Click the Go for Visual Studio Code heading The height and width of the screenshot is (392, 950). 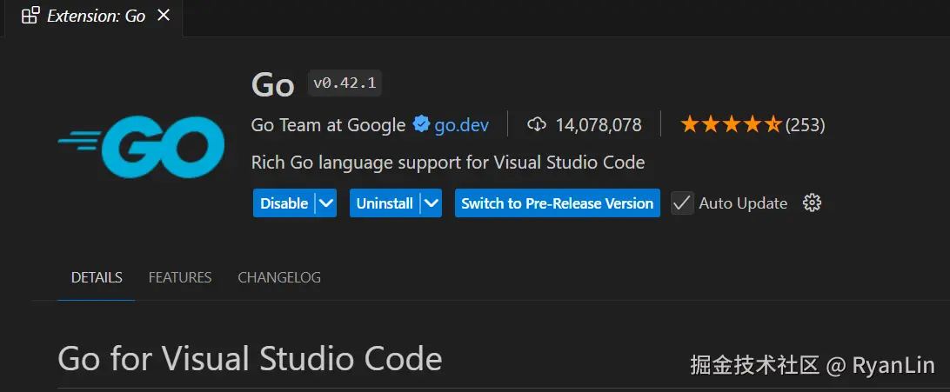tap(250, 359)
